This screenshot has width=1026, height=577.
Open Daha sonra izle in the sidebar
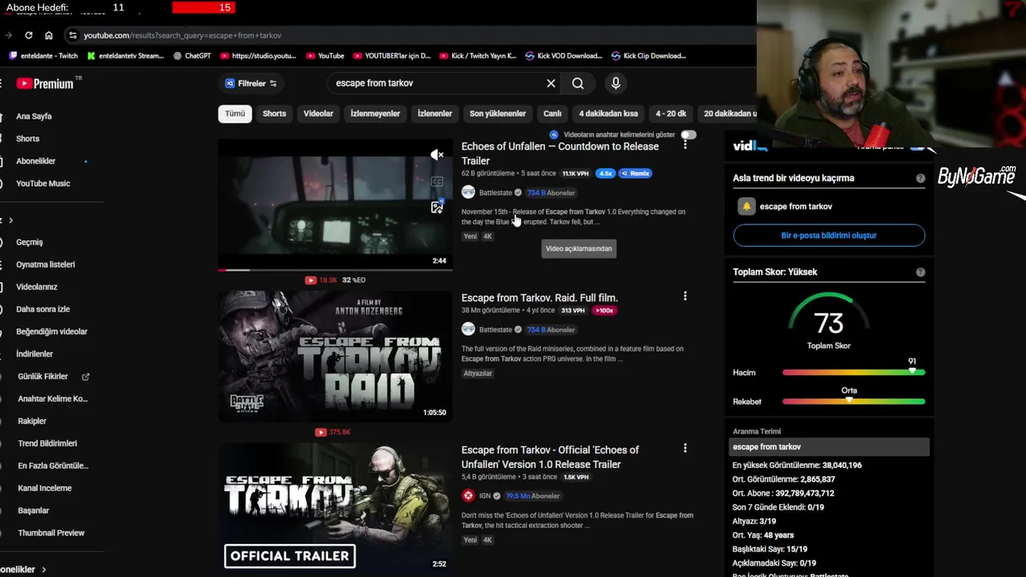coord(42,309)
